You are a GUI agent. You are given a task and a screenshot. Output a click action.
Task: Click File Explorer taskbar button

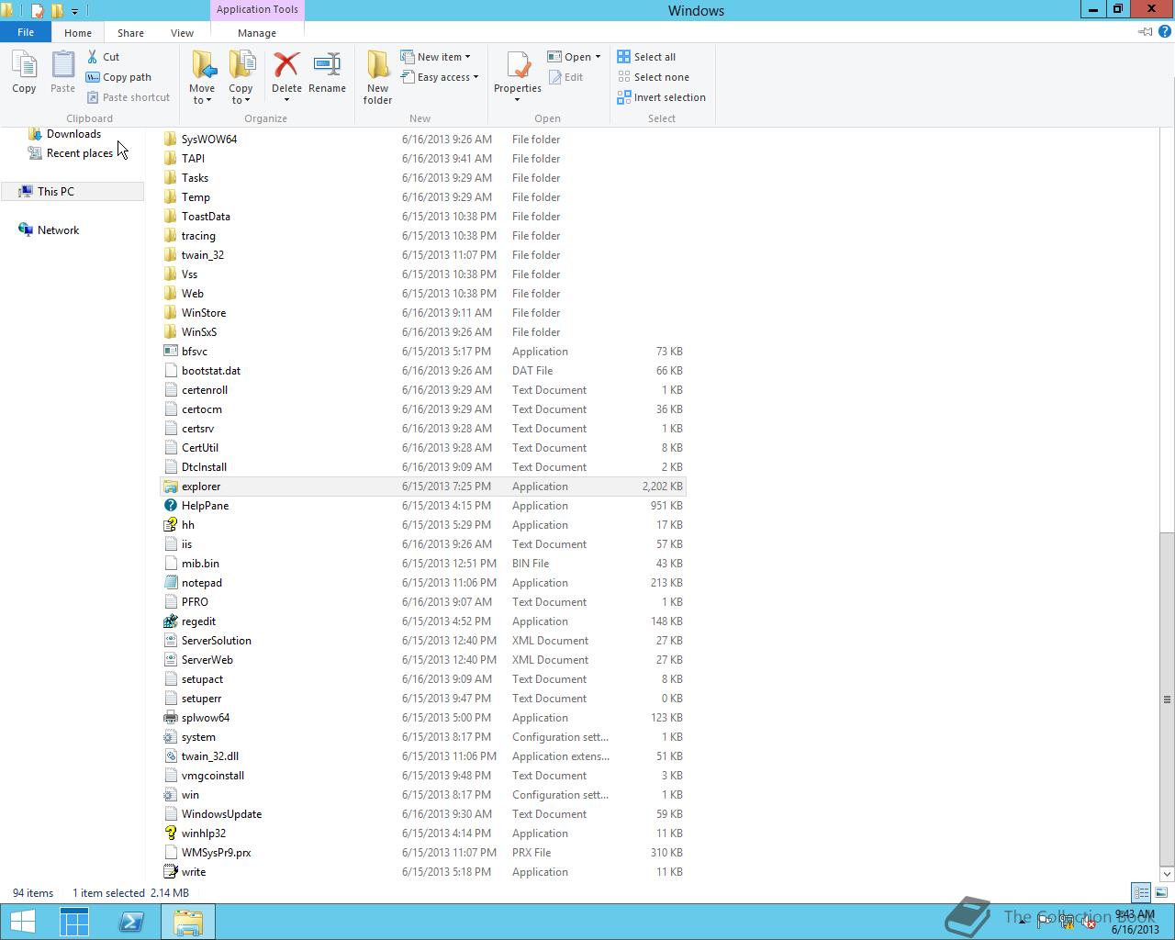[188, 922]
